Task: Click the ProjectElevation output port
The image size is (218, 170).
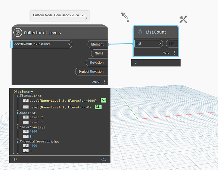Action: point(91,72)
